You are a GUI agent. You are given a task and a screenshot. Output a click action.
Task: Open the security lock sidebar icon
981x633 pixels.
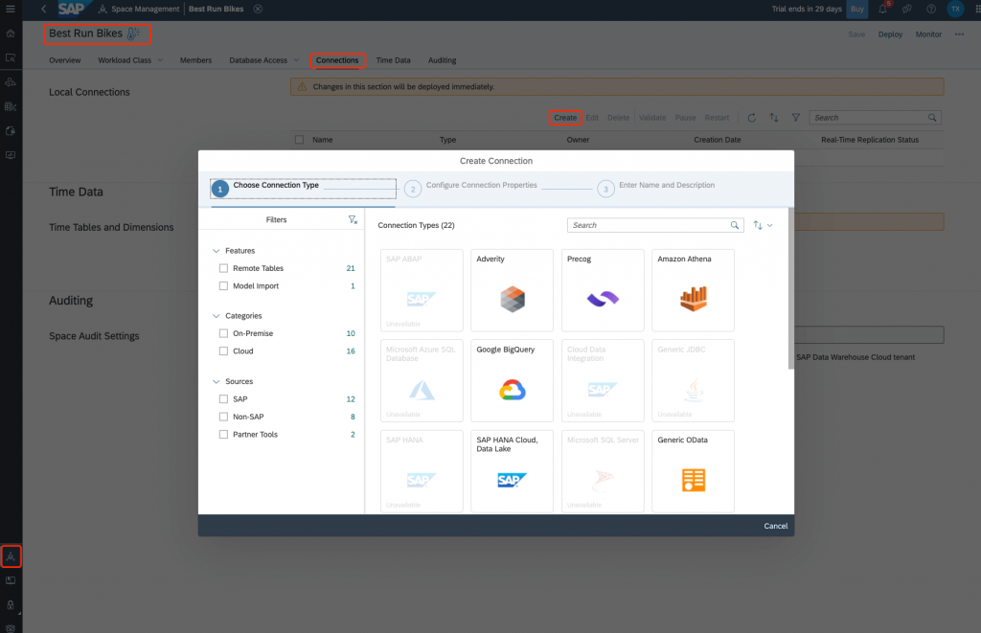pos(11,605)
